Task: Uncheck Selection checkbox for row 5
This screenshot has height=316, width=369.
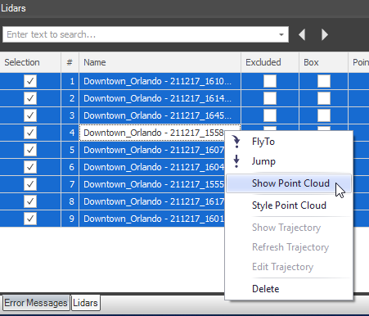Action: coord(30,150)
